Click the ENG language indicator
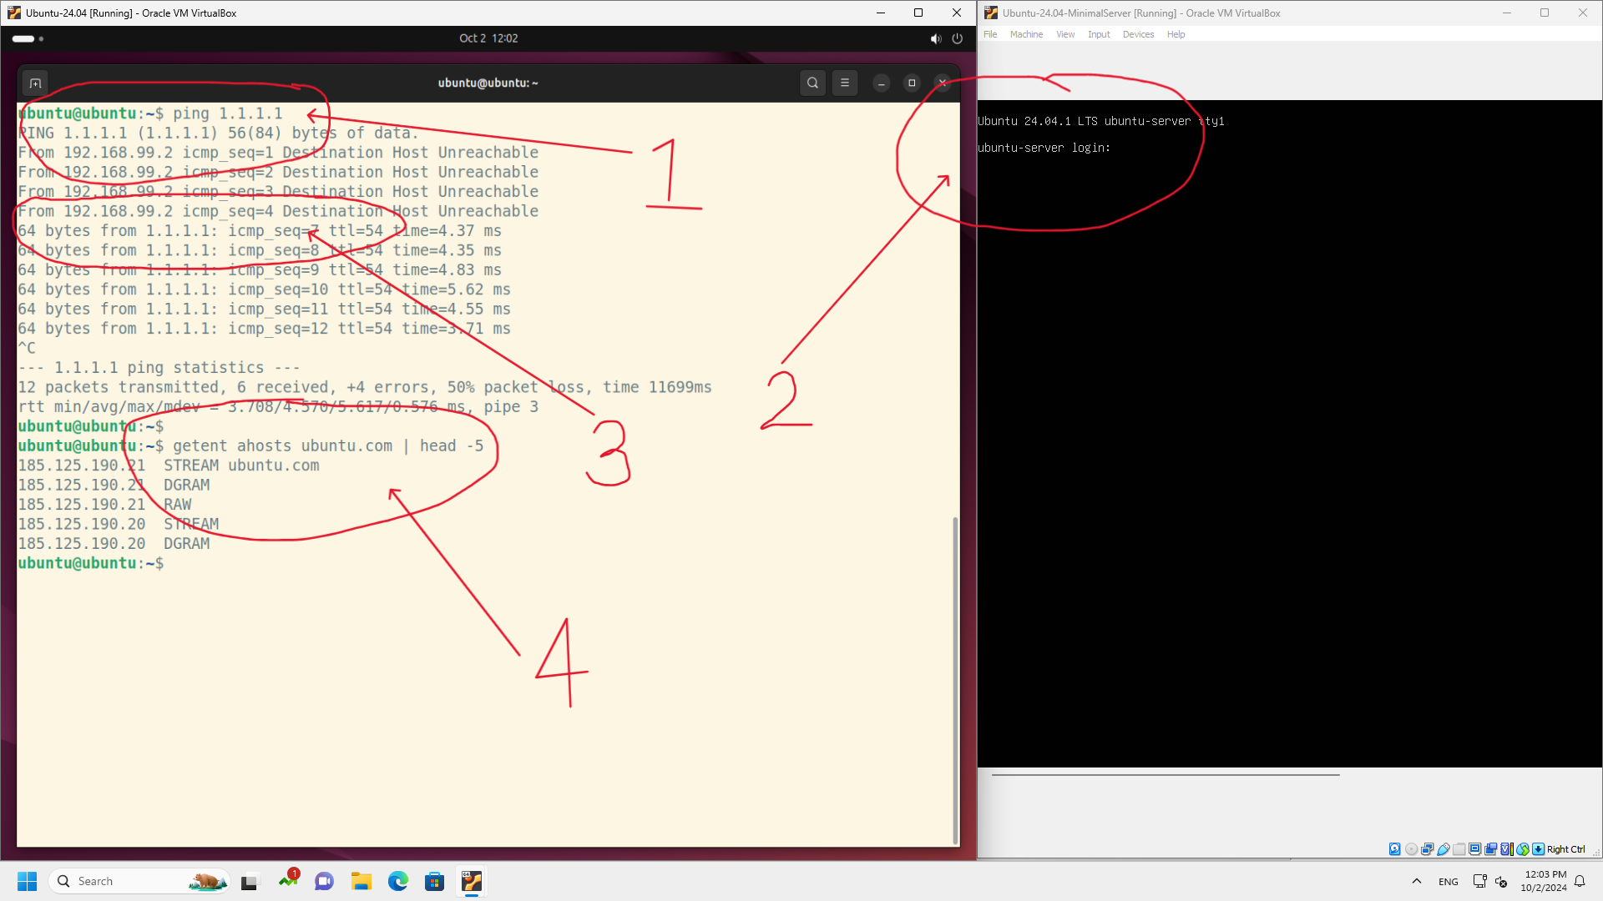 1449,882
